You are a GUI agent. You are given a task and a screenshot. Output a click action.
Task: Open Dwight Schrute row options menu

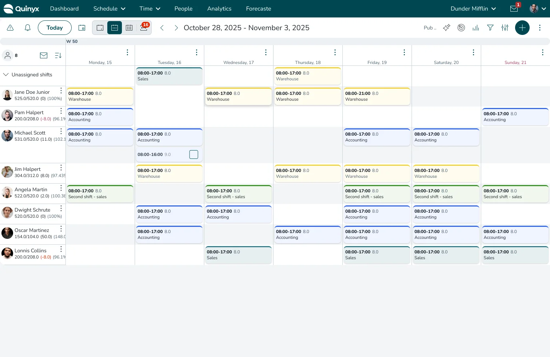(61, 208)
